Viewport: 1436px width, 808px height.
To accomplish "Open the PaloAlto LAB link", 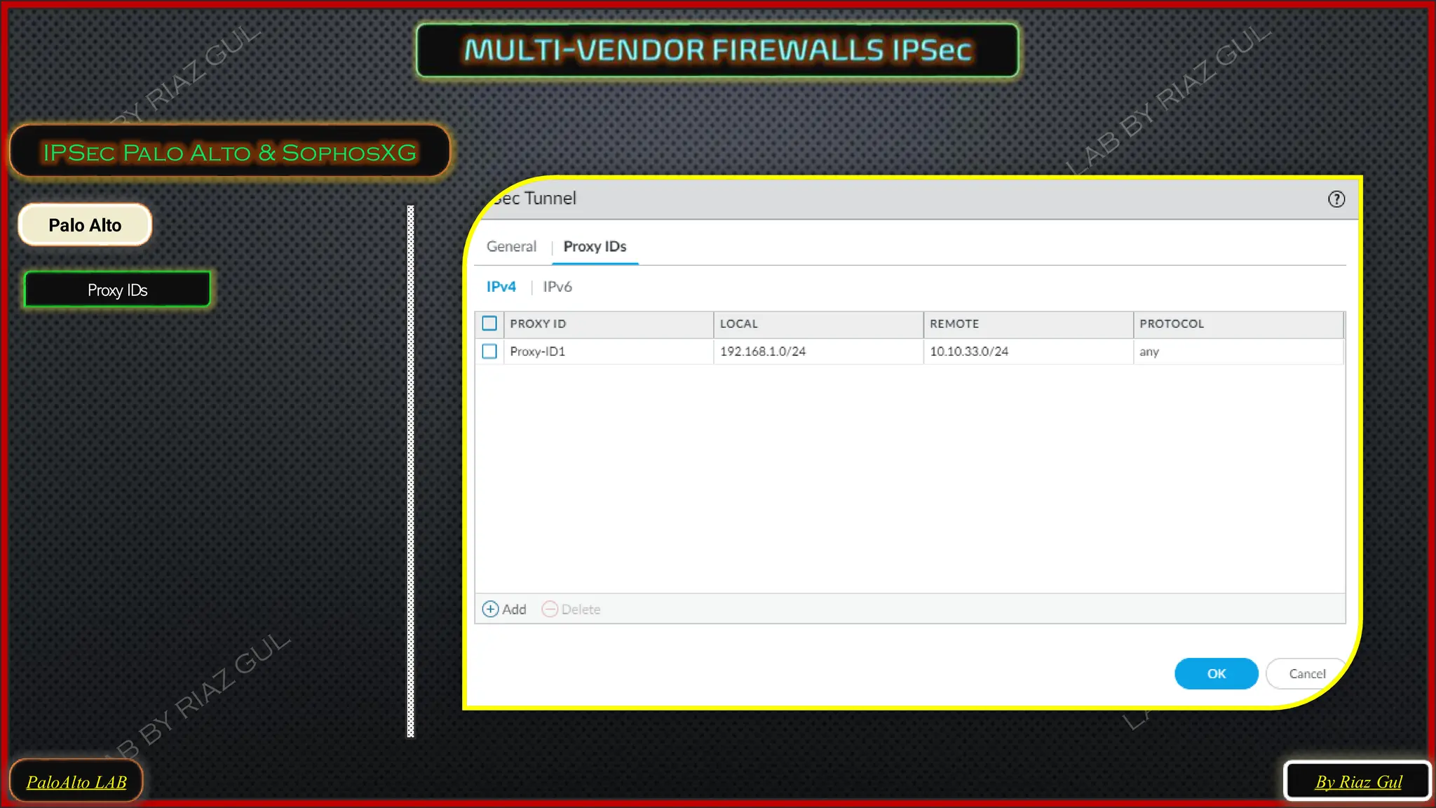I will pyautogui.click(x=76, y=781).
